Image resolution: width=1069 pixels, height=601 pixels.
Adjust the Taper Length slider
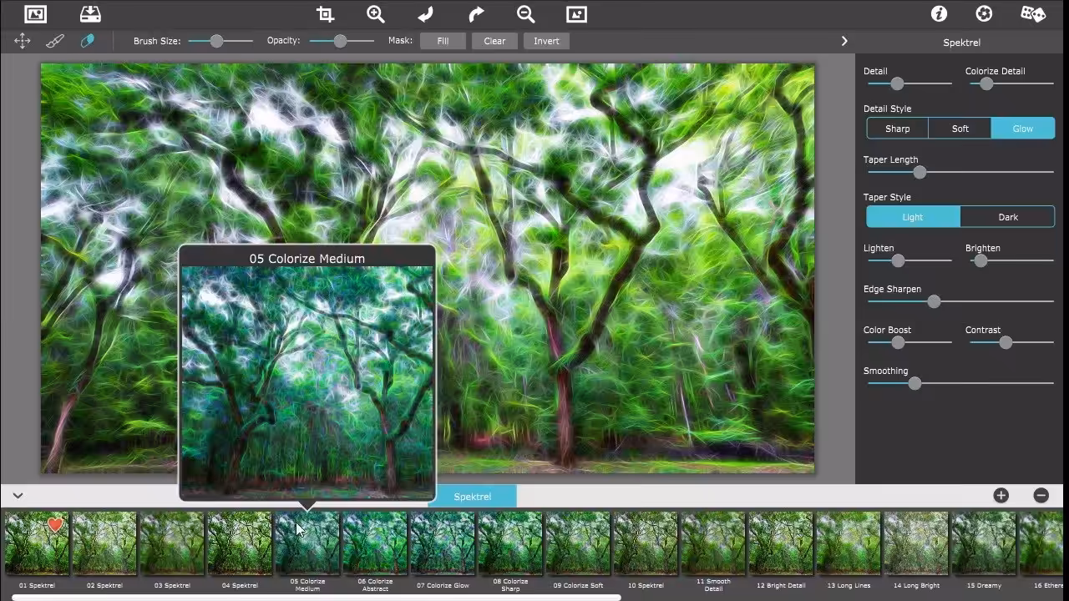960,172
